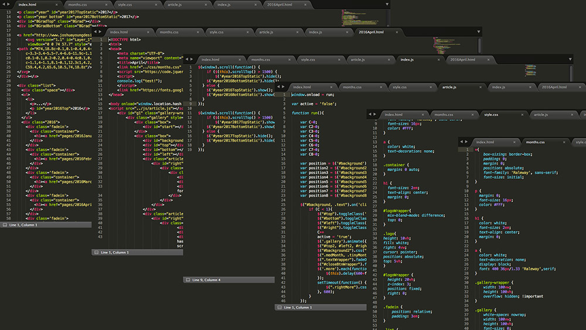Close index.html tab in backmost window
The height and width of the screenshot is (330, 586).
click(x=56, y=5)
